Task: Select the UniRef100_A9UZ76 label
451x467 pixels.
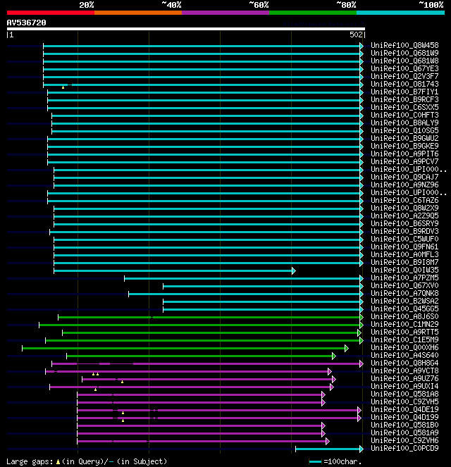Action: click(404, 378)
